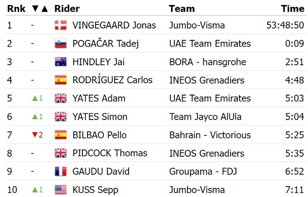This screenshot has height=197, width=308.
Task: Click the Slovenian flag beside Pogačar
Action: click(x=60, y=44)
